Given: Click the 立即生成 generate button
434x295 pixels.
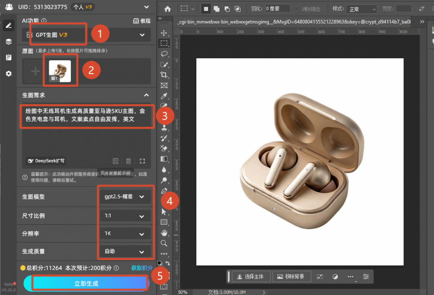Looking at the screenshot, I should [86, 284].
